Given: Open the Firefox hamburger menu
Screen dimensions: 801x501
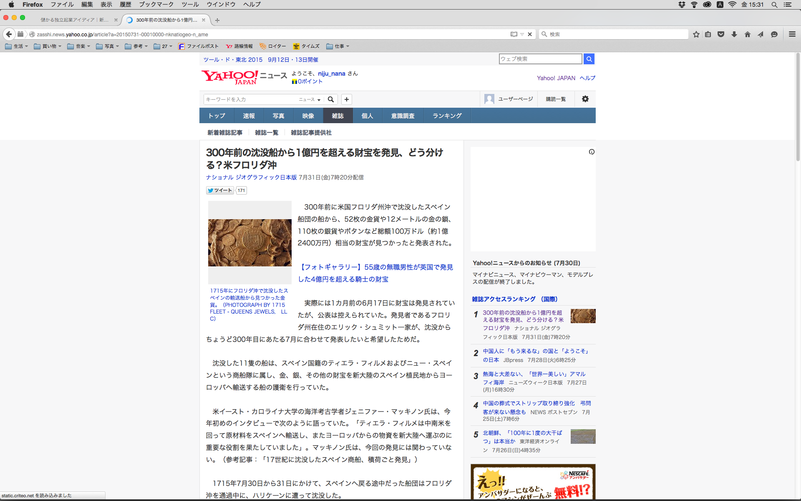Looking at the screenshot, I should coord(792,34).
